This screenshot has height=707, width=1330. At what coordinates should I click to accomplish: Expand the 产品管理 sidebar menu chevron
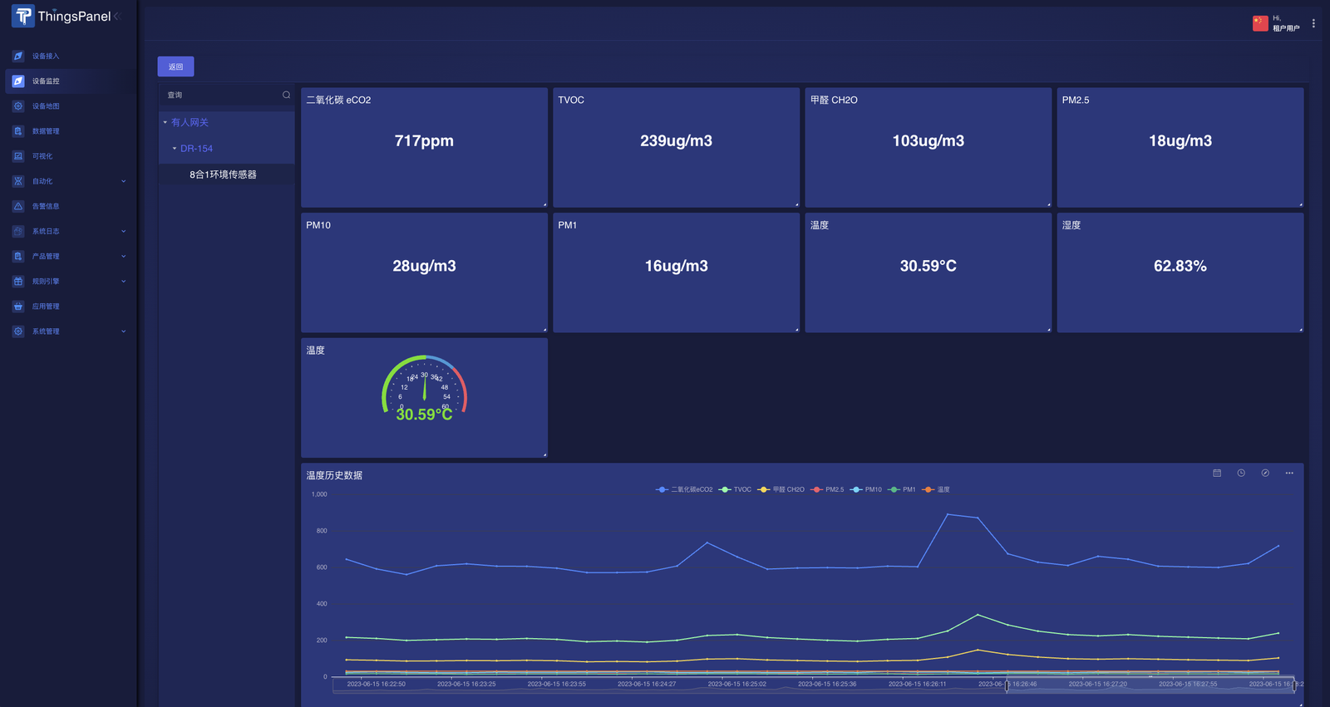[x=124, y=256]
